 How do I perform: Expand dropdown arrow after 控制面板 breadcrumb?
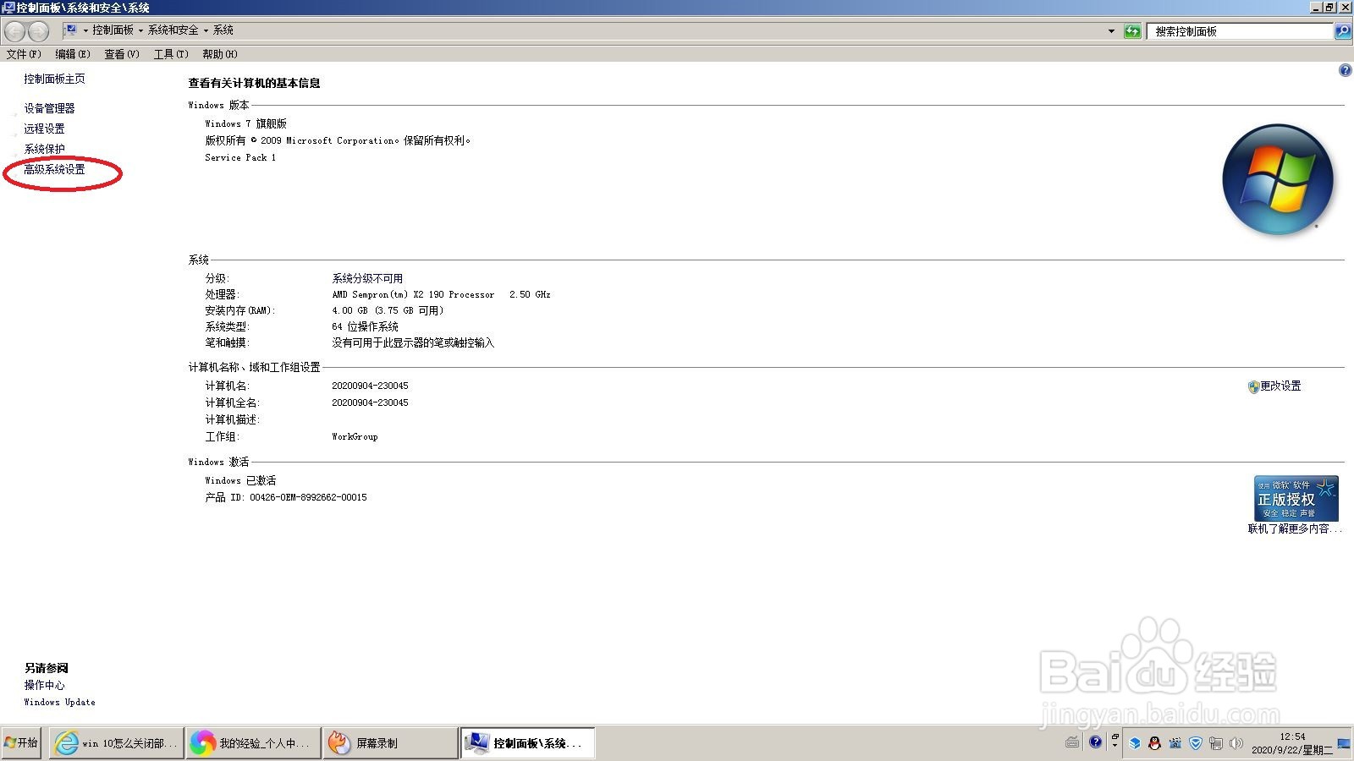pos(140,30)
